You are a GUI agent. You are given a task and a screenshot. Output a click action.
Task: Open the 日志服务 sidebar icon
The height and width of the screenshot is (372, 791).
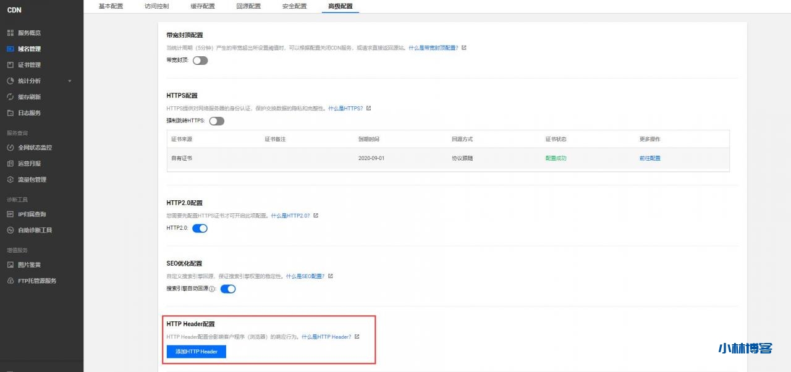[11, 113]
